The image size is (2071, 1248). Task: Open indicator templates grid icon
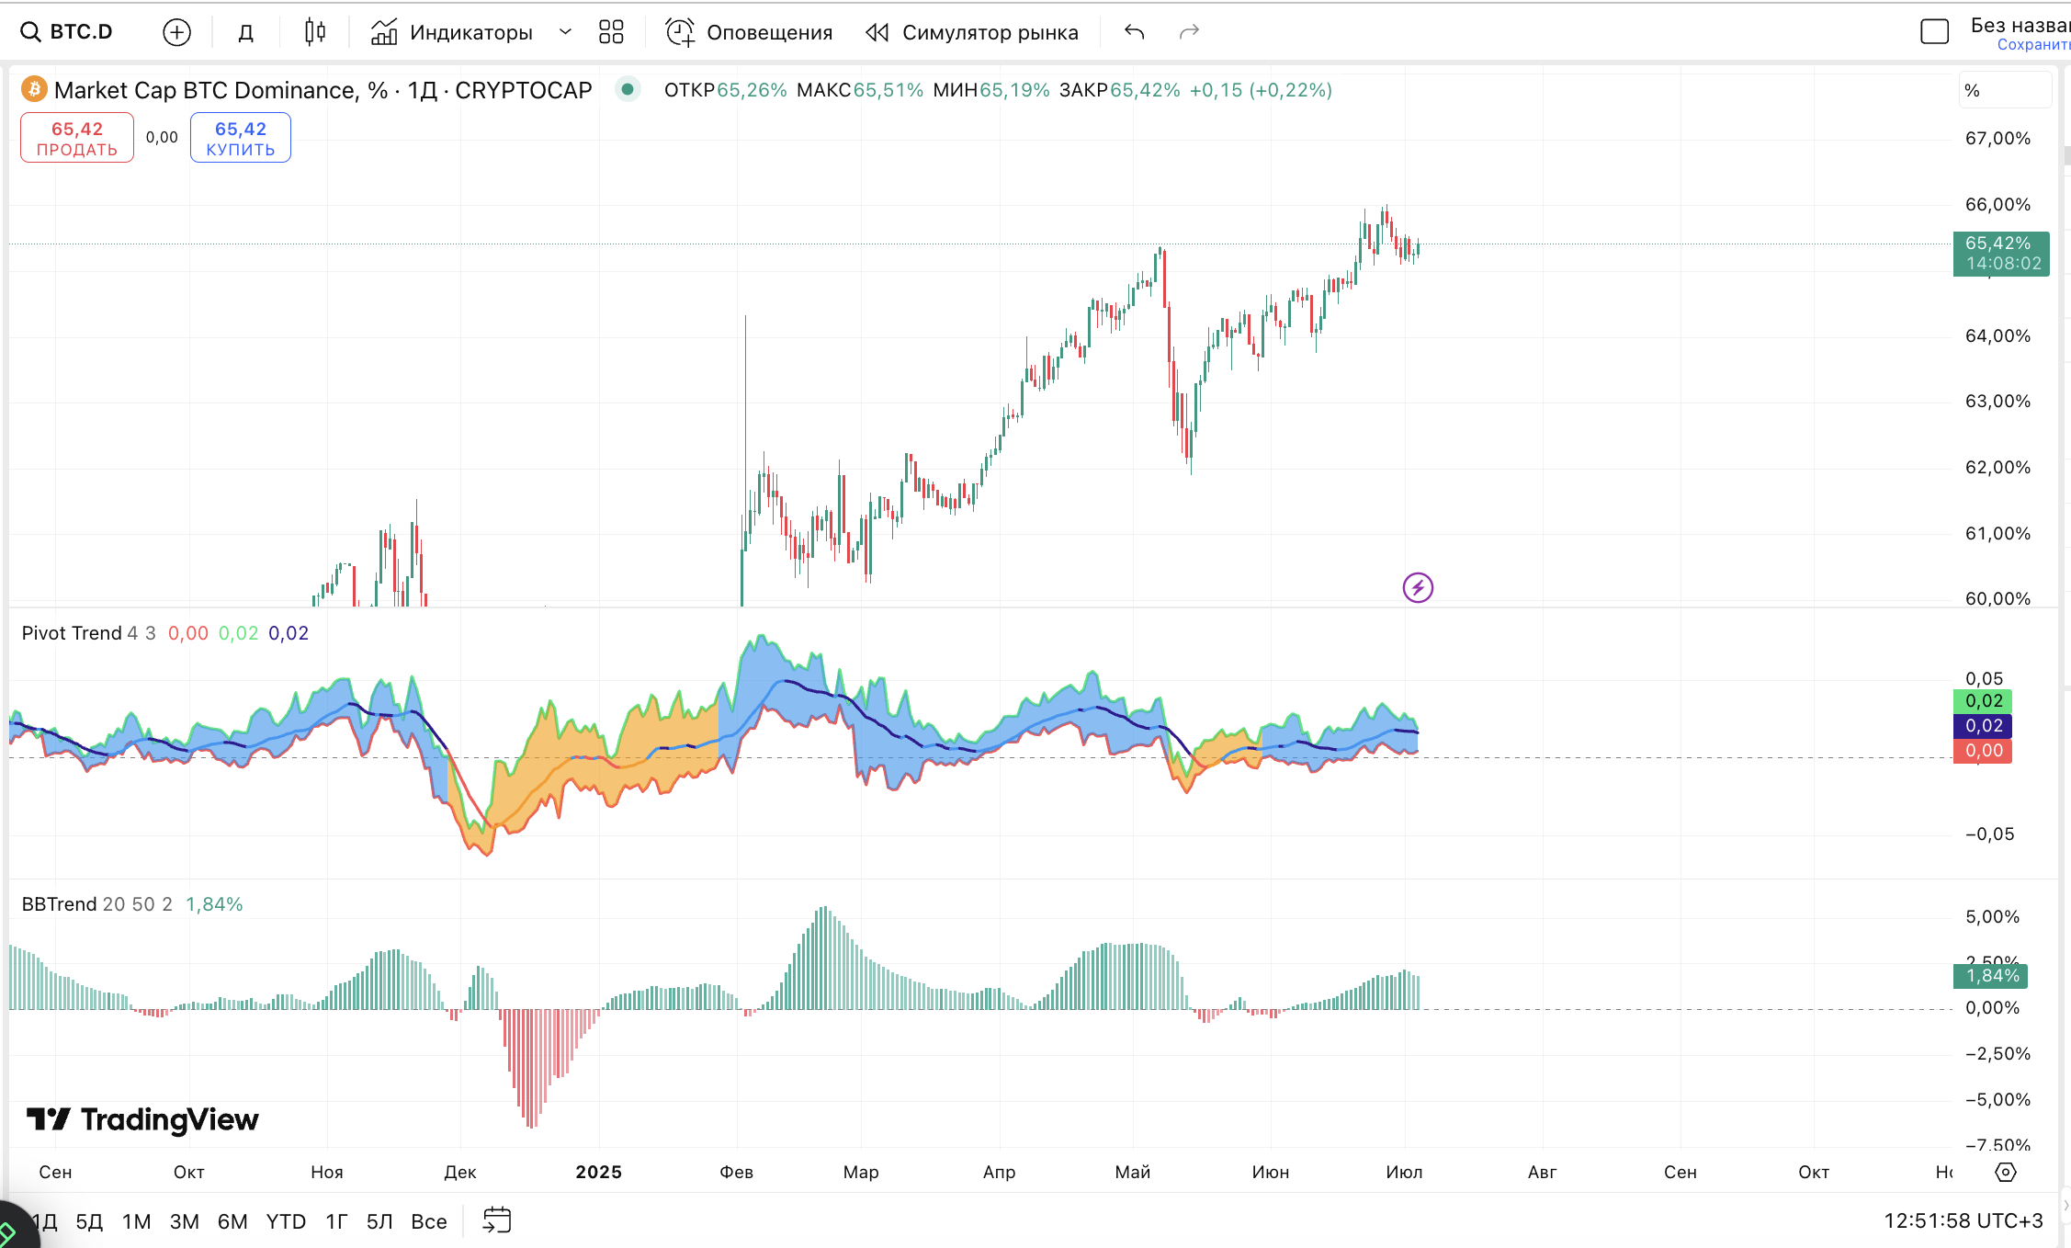click(611, 32)
